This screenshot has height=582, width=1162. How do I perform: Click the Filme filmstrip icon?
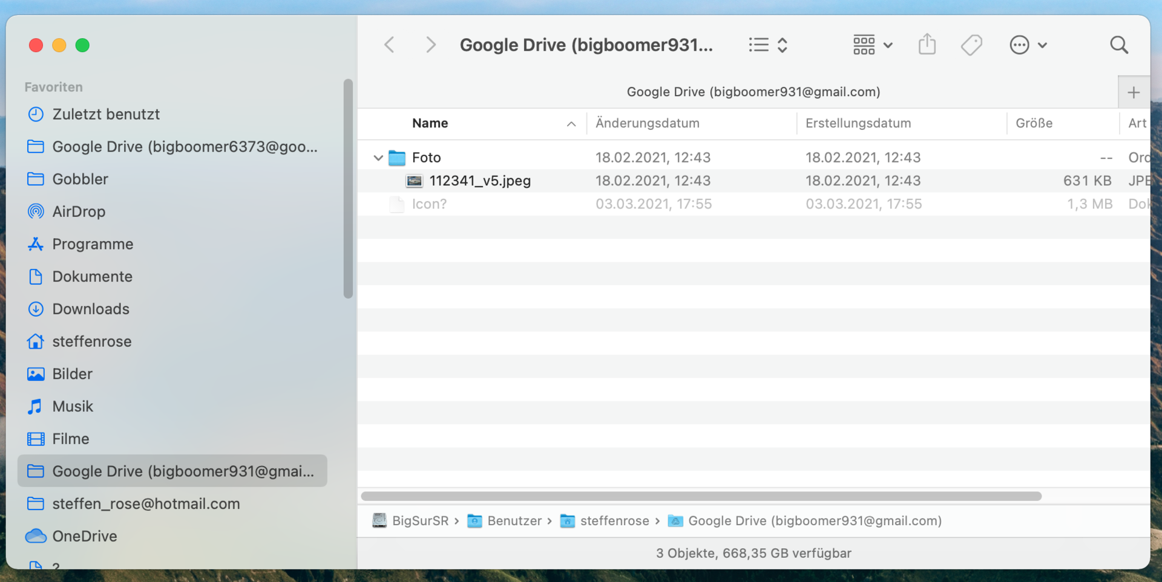[x=36, y=439]
